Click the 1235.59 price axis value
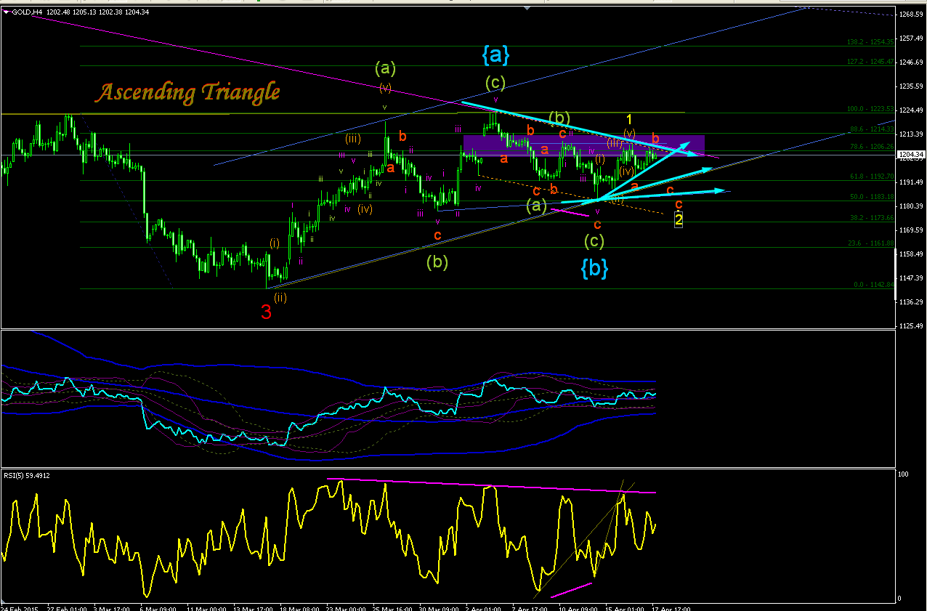 [x=911, y=86]
